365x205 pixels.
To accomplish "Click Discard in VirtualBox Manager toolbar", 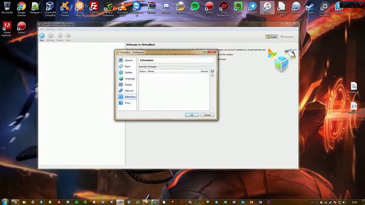I will (60, 36).
